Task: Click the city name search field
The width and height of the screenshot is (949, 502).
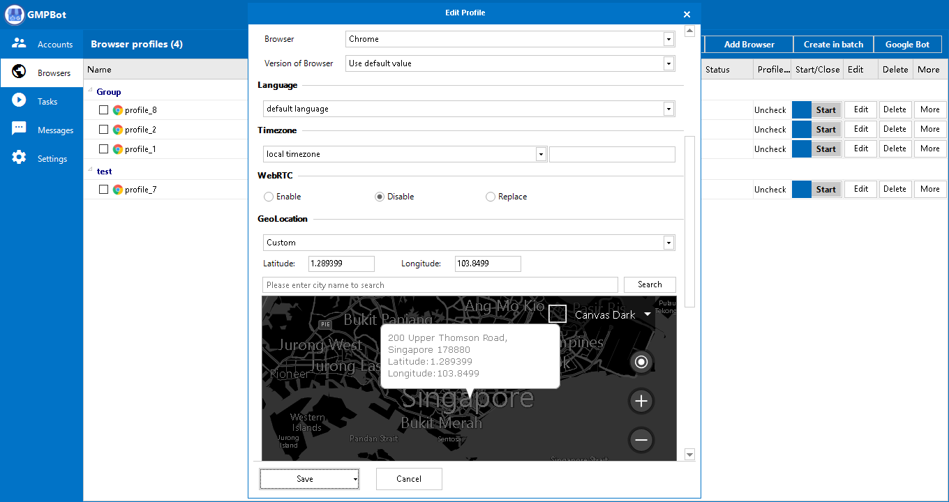Action: pos(440,284)
